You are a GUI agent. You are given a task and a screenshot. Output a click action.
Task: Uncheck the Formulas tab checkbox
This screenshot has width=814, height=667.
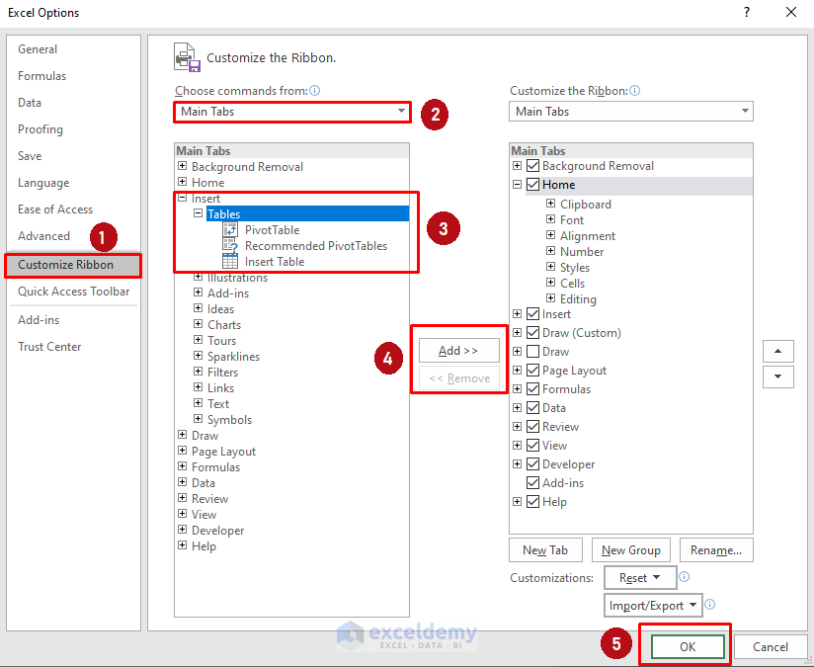click(532, 389)
